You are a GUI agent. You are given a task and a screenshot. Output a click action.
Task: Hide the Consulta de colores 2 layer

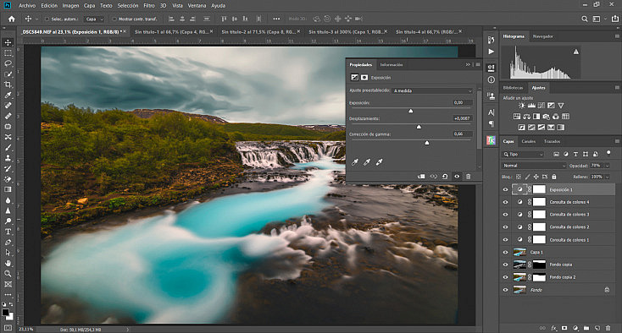505,227
